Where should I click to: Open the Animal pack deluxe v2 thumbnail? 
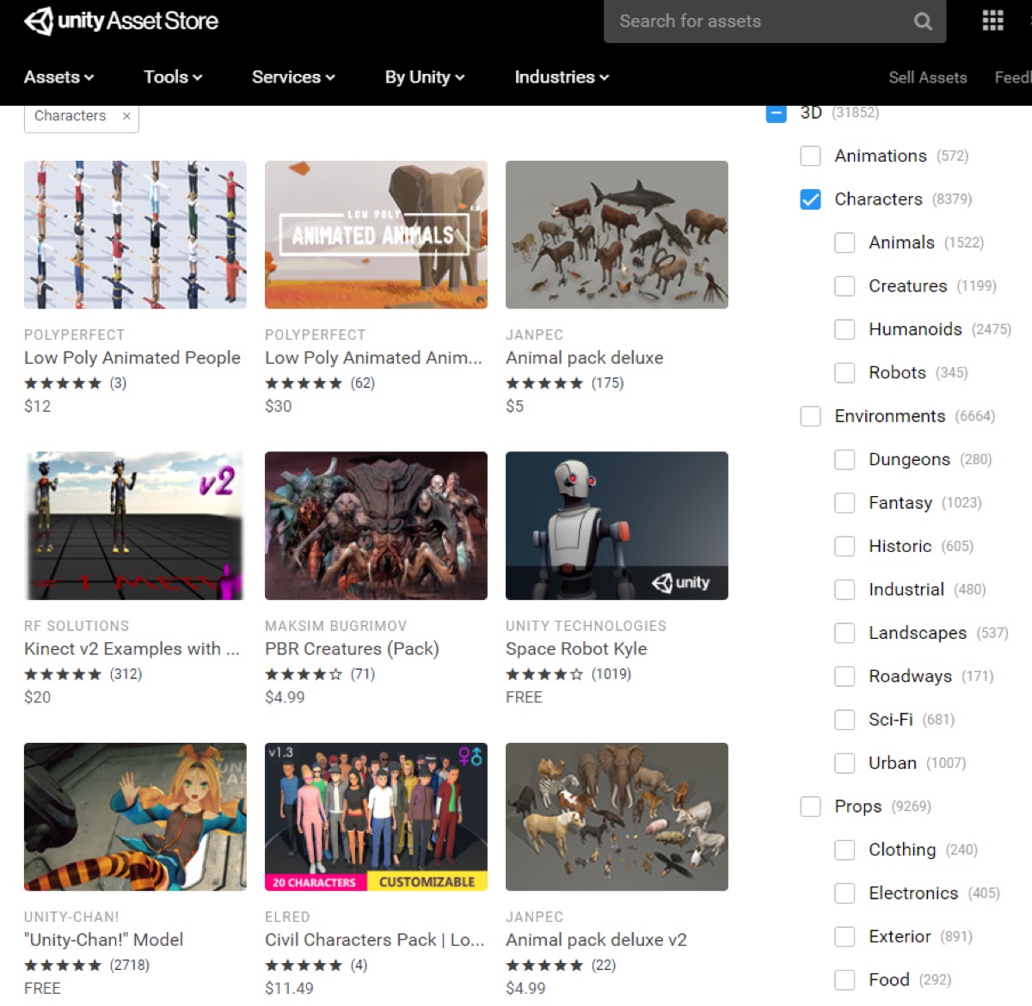(617, 817)
